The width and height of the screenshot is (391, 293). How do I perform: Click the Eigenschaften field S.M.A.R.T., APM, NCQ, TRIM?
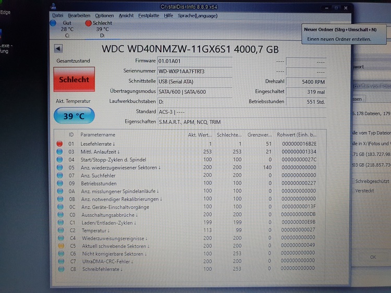[x=242, y=122]
